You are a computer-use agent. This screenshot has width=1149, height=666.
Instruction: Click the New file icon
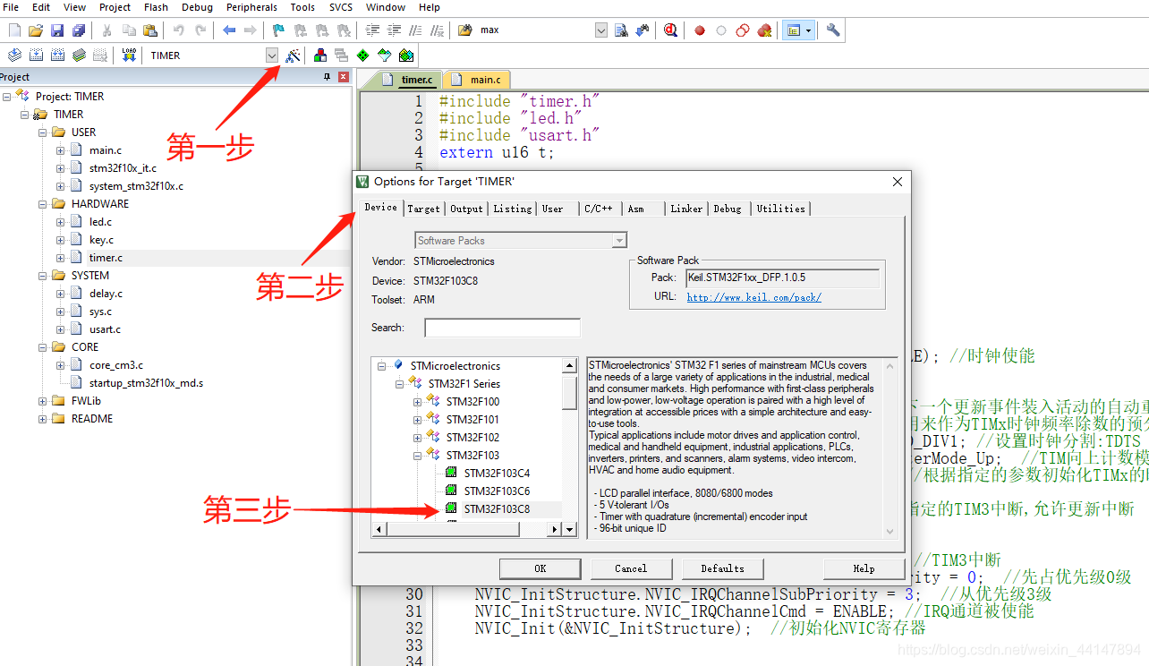pyautogui.click(x=15, y=30)
